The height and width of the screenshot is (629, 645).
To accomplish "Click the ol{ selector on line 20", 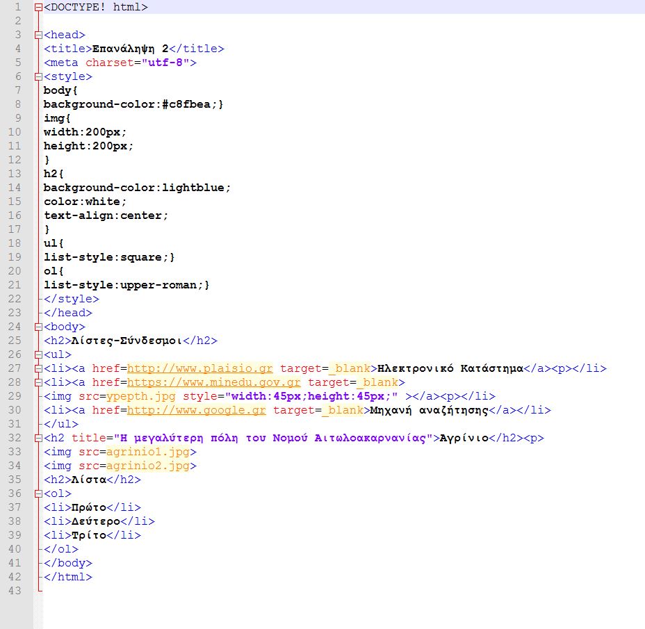I will [x=54, y=271].
